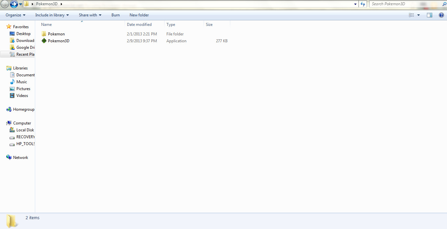The image size is (447, 229).
Task: Click the Libraries icon
Action: pos(9,68)
